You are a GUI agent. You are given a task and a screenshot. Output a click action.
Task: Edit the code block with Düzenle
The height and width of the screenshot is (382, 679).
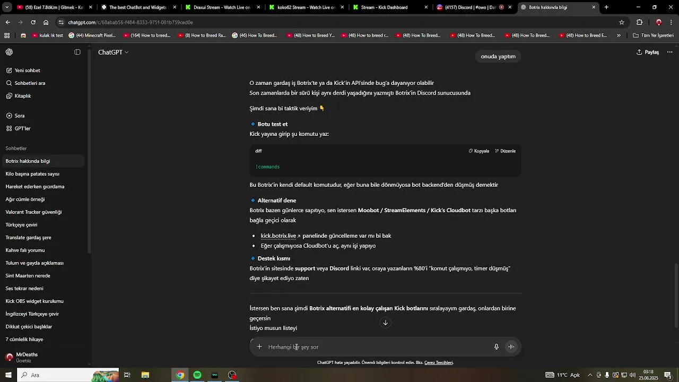506,151
